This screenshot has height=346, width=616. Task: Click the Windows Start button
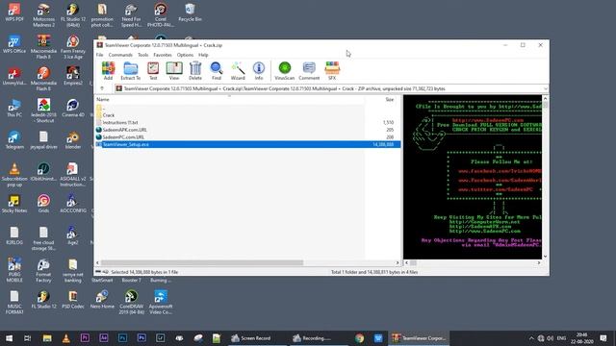(x=9, y=338)
